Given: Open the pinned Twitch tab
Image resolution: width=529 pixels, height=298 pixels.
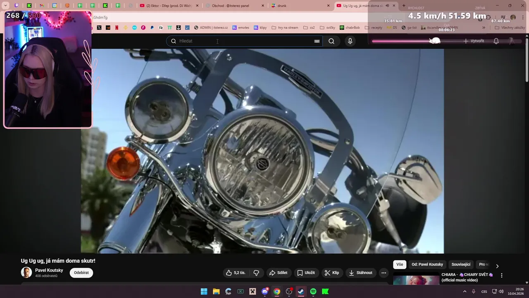Looking at the screenshot, I should [x=17, y=6].
